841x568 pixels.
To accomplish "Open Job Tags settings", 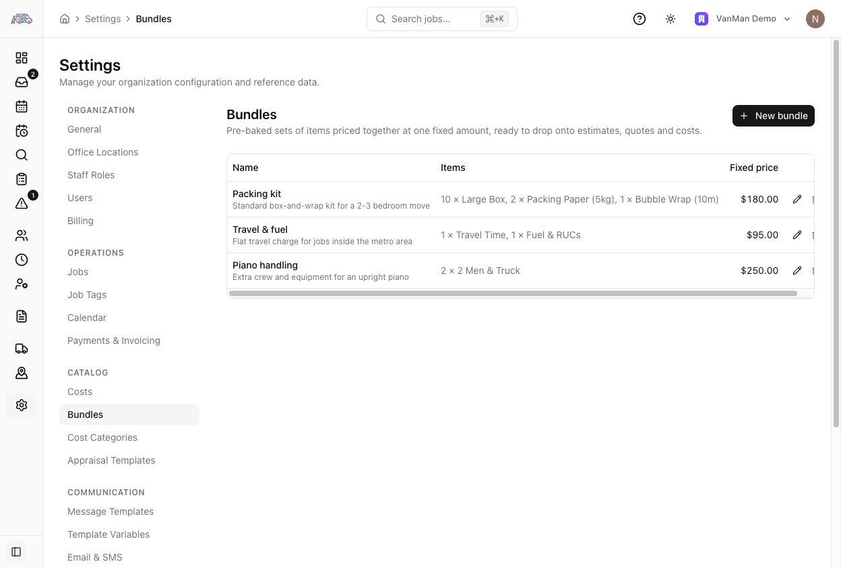I will tap(87, 295).
